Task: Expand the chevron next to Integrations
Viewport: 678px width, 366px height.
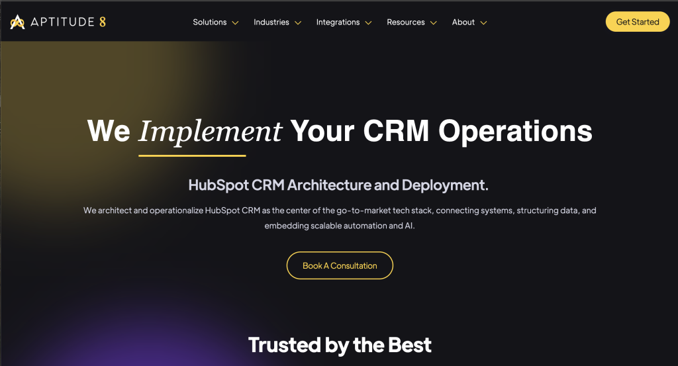Action: (x=368, y=23)
